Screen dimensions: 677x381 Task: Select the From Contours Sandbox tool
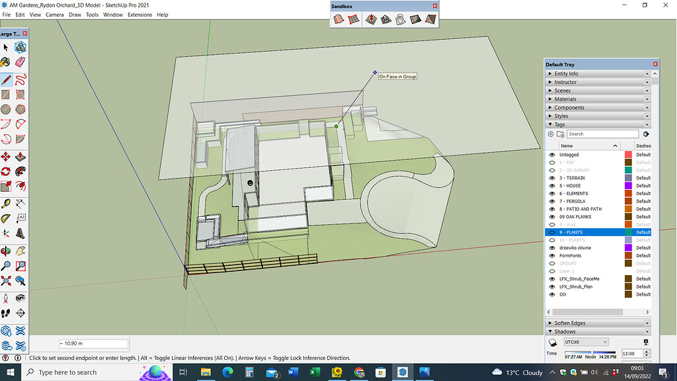[x=338, y=20]
